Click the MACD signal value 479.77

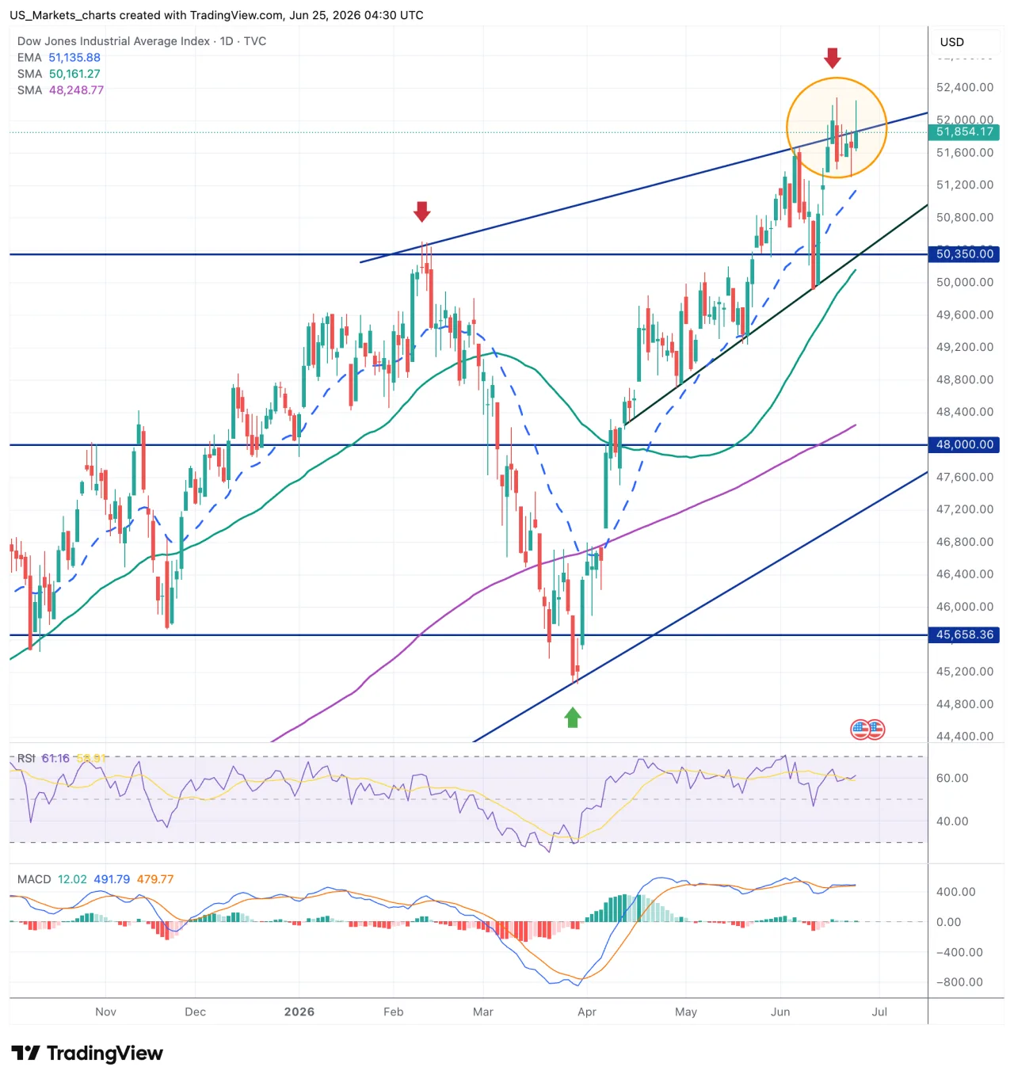click(x=155, y=879)
